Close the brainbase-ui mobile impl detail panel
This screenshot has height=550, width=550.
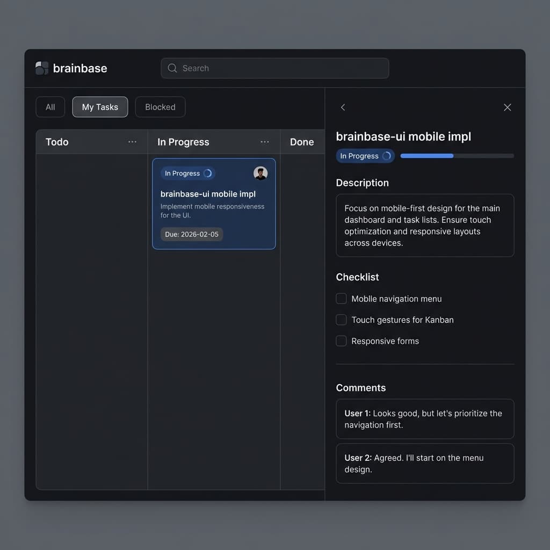coord(507,107)
